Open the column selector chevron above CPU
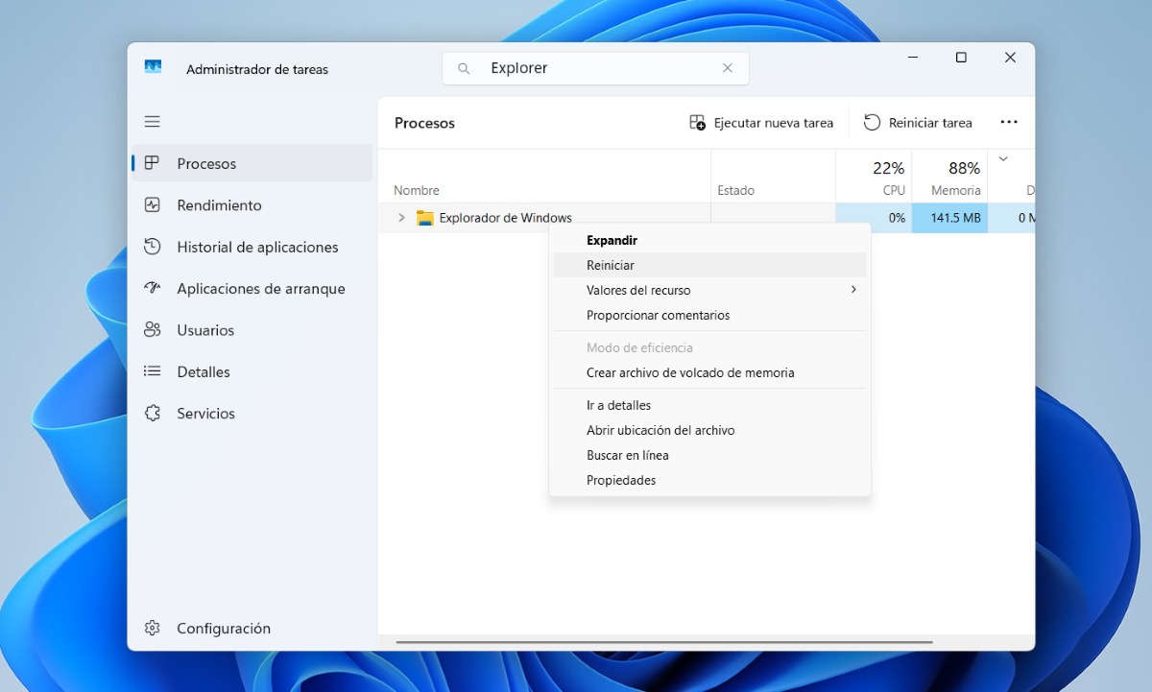The width and height of the screenshot is (1152, 692). pos(1004,159)
